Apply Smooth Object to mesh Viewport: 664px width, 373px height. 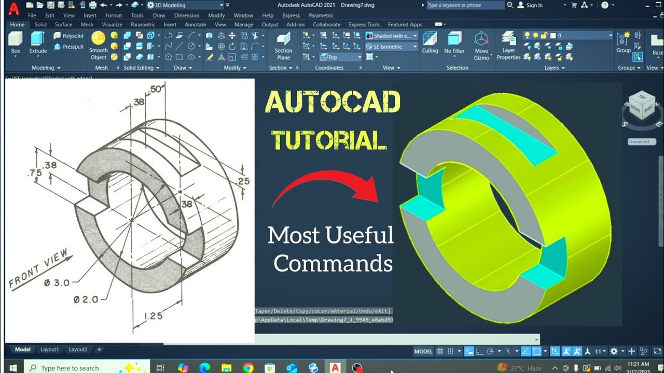tap(99, 46)
